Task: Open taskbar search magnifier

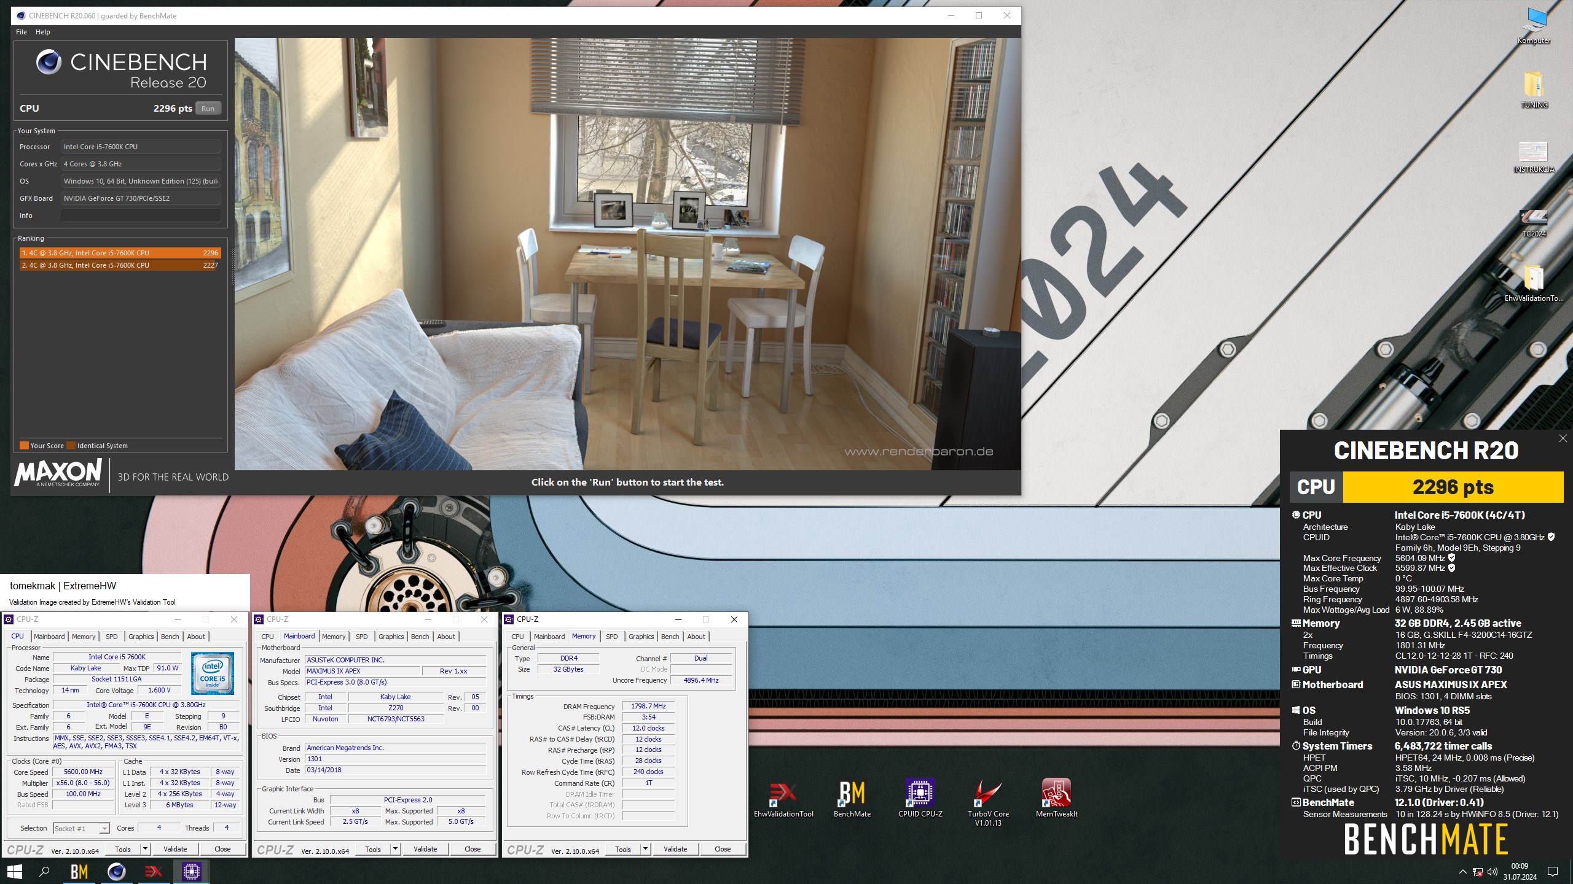Action: click(x=44, y=871)
